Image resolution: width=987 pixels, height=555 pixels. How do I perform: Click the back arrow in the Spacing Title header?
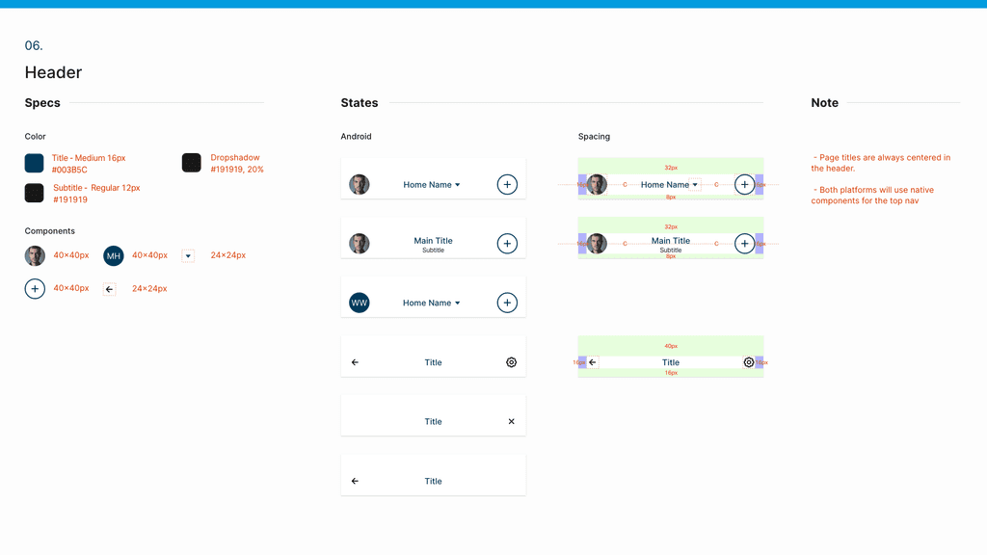tap(593, 362)
